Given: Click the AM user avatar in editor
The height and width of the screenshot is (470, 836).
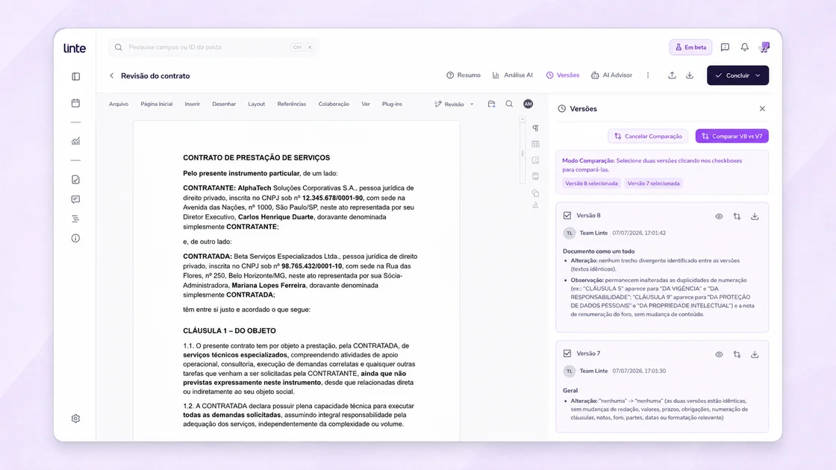Looking at the screenshot, I should click(x=528, y=104).
